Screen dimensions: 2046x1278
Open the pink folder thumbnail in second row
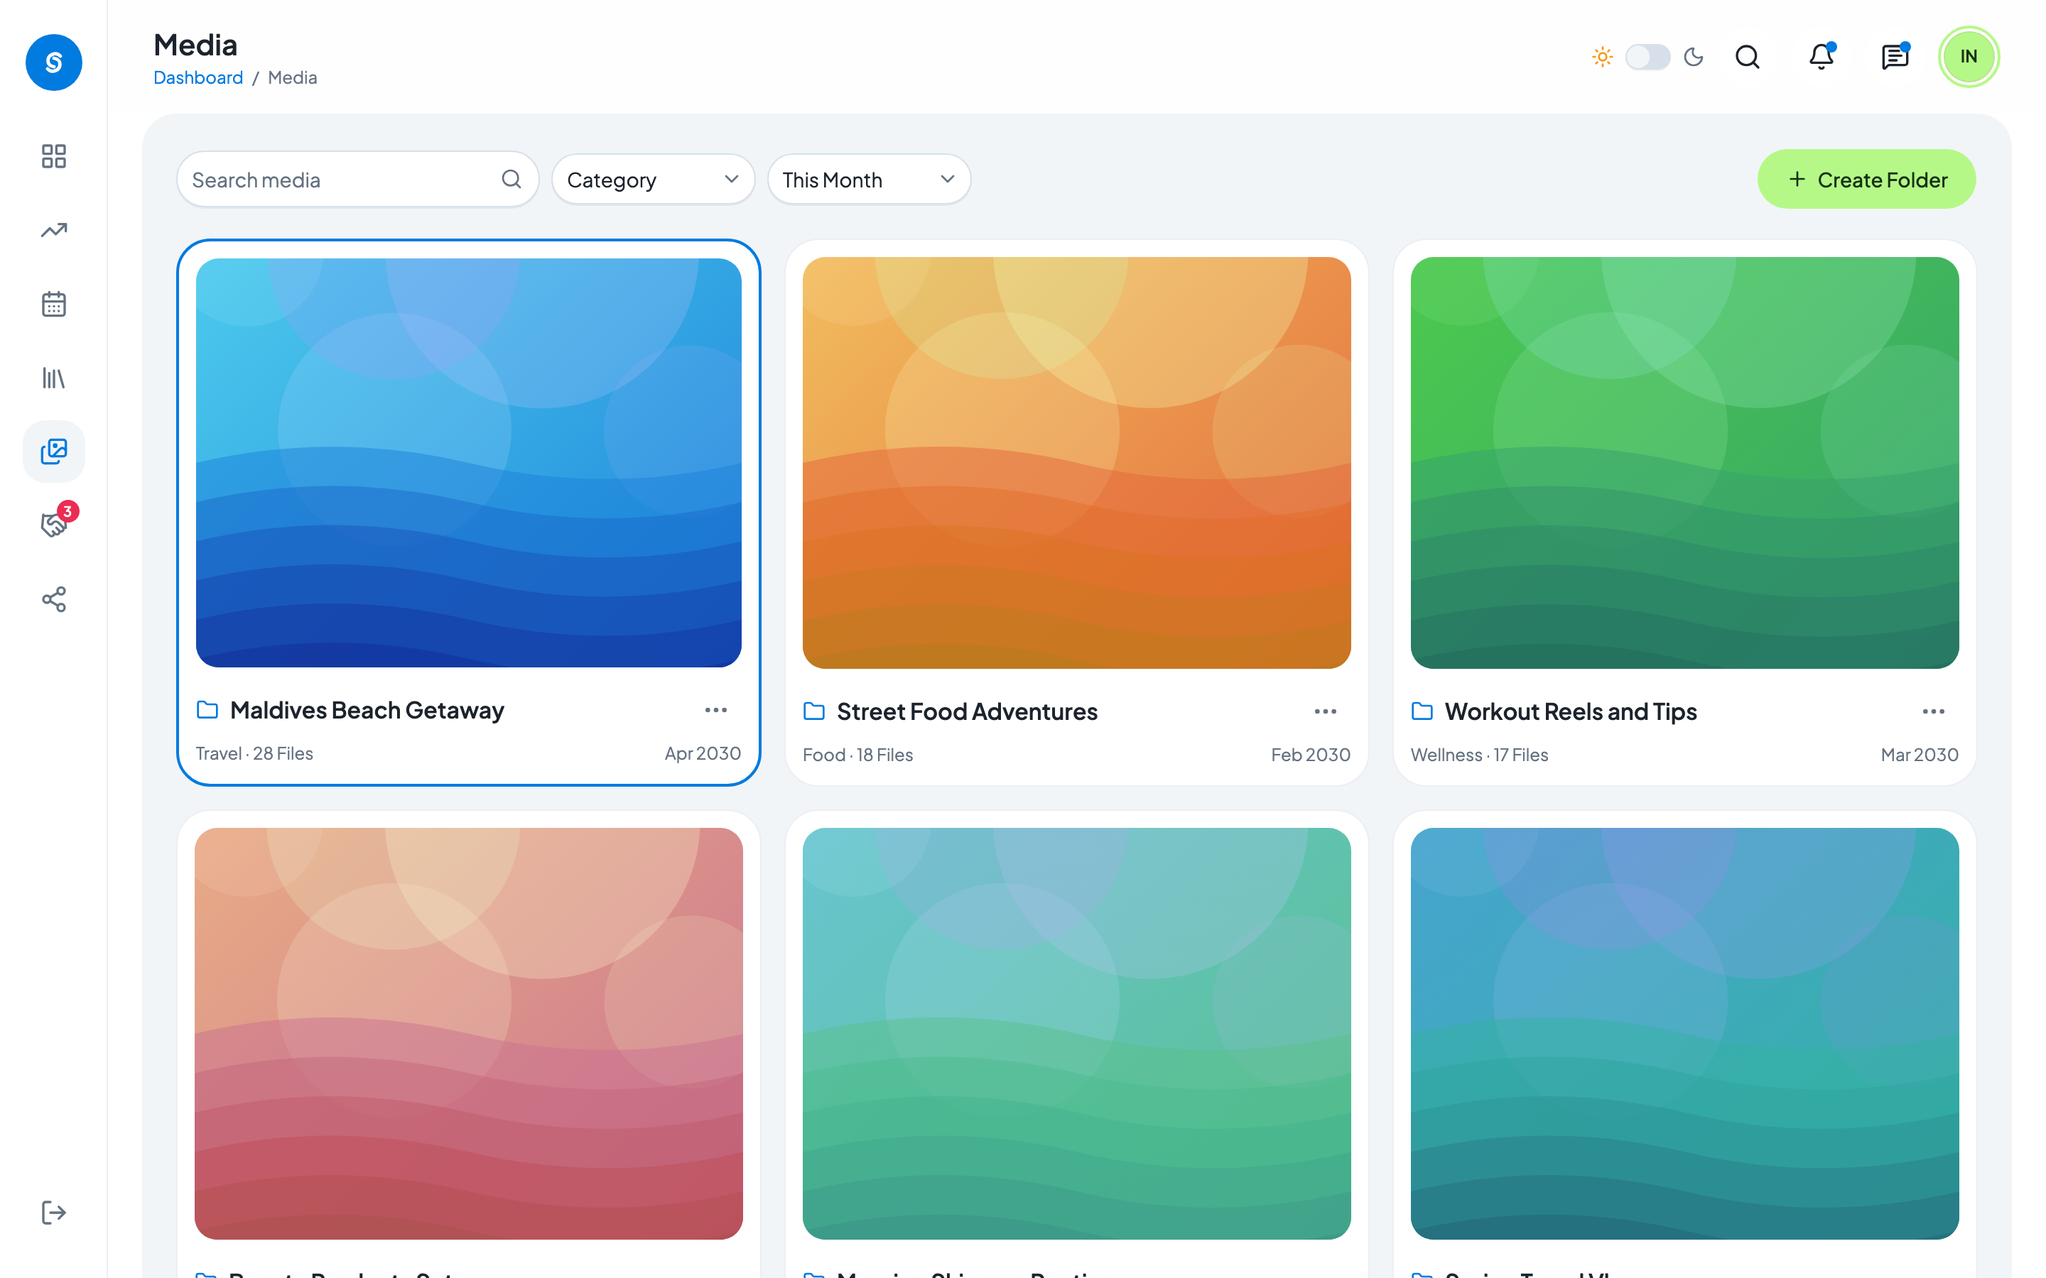468,1033
